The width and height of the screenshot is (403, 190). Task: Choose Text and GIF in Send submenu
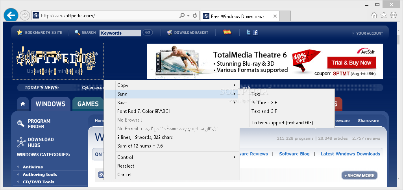tap(286, 111)
